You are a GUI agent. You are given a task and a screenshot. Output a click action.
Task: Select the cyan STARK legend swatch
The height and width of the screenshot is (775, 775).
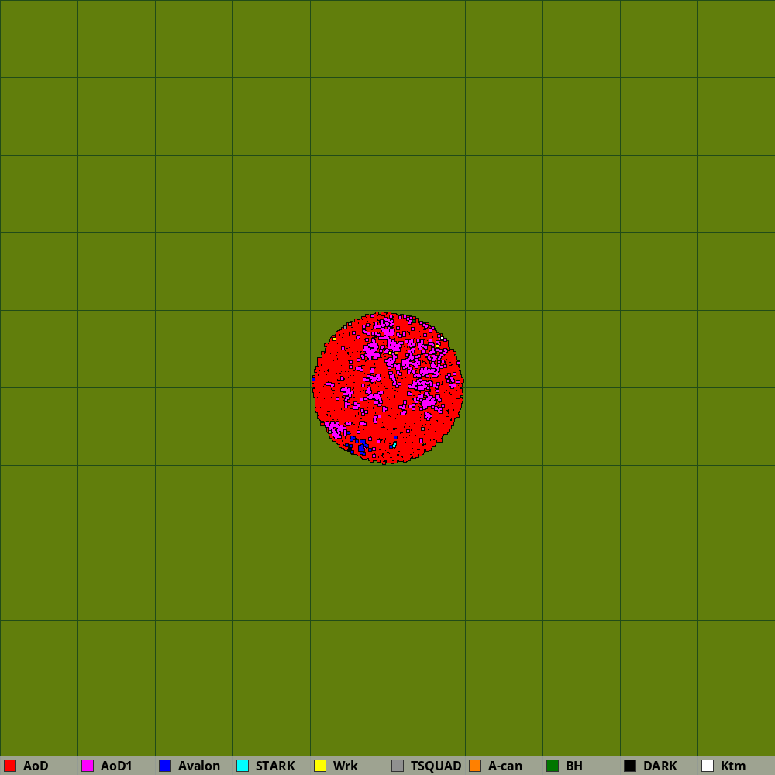[x=243, y=766]
